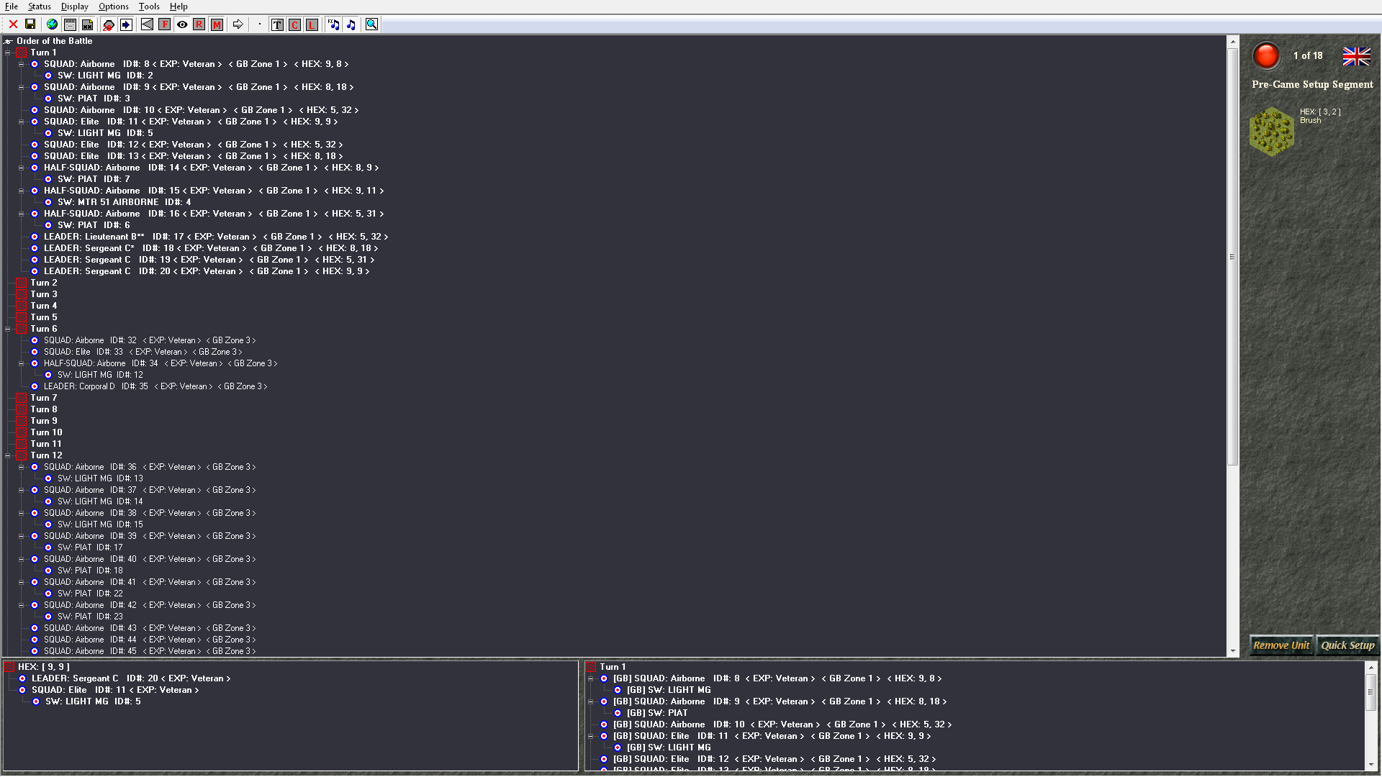The image size is (1382, 777).
Task: Open the Status menu
Action: [x=40, y=6]
